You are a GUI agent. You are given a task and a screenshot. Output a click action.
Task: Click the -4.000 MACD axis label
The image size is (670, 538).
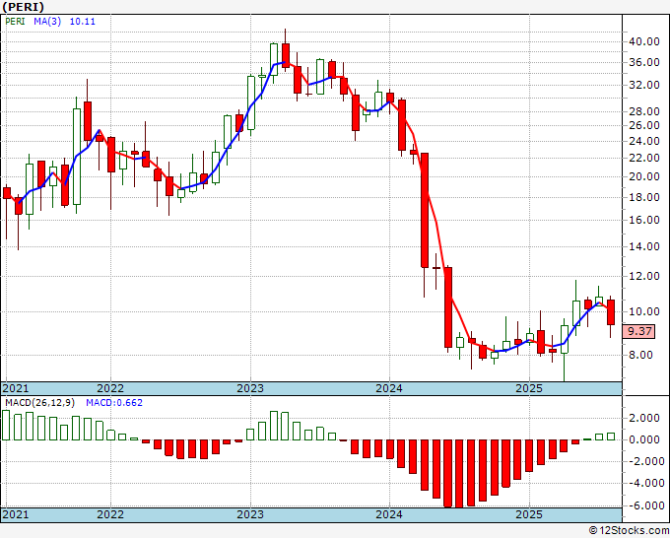pos(645,483)
